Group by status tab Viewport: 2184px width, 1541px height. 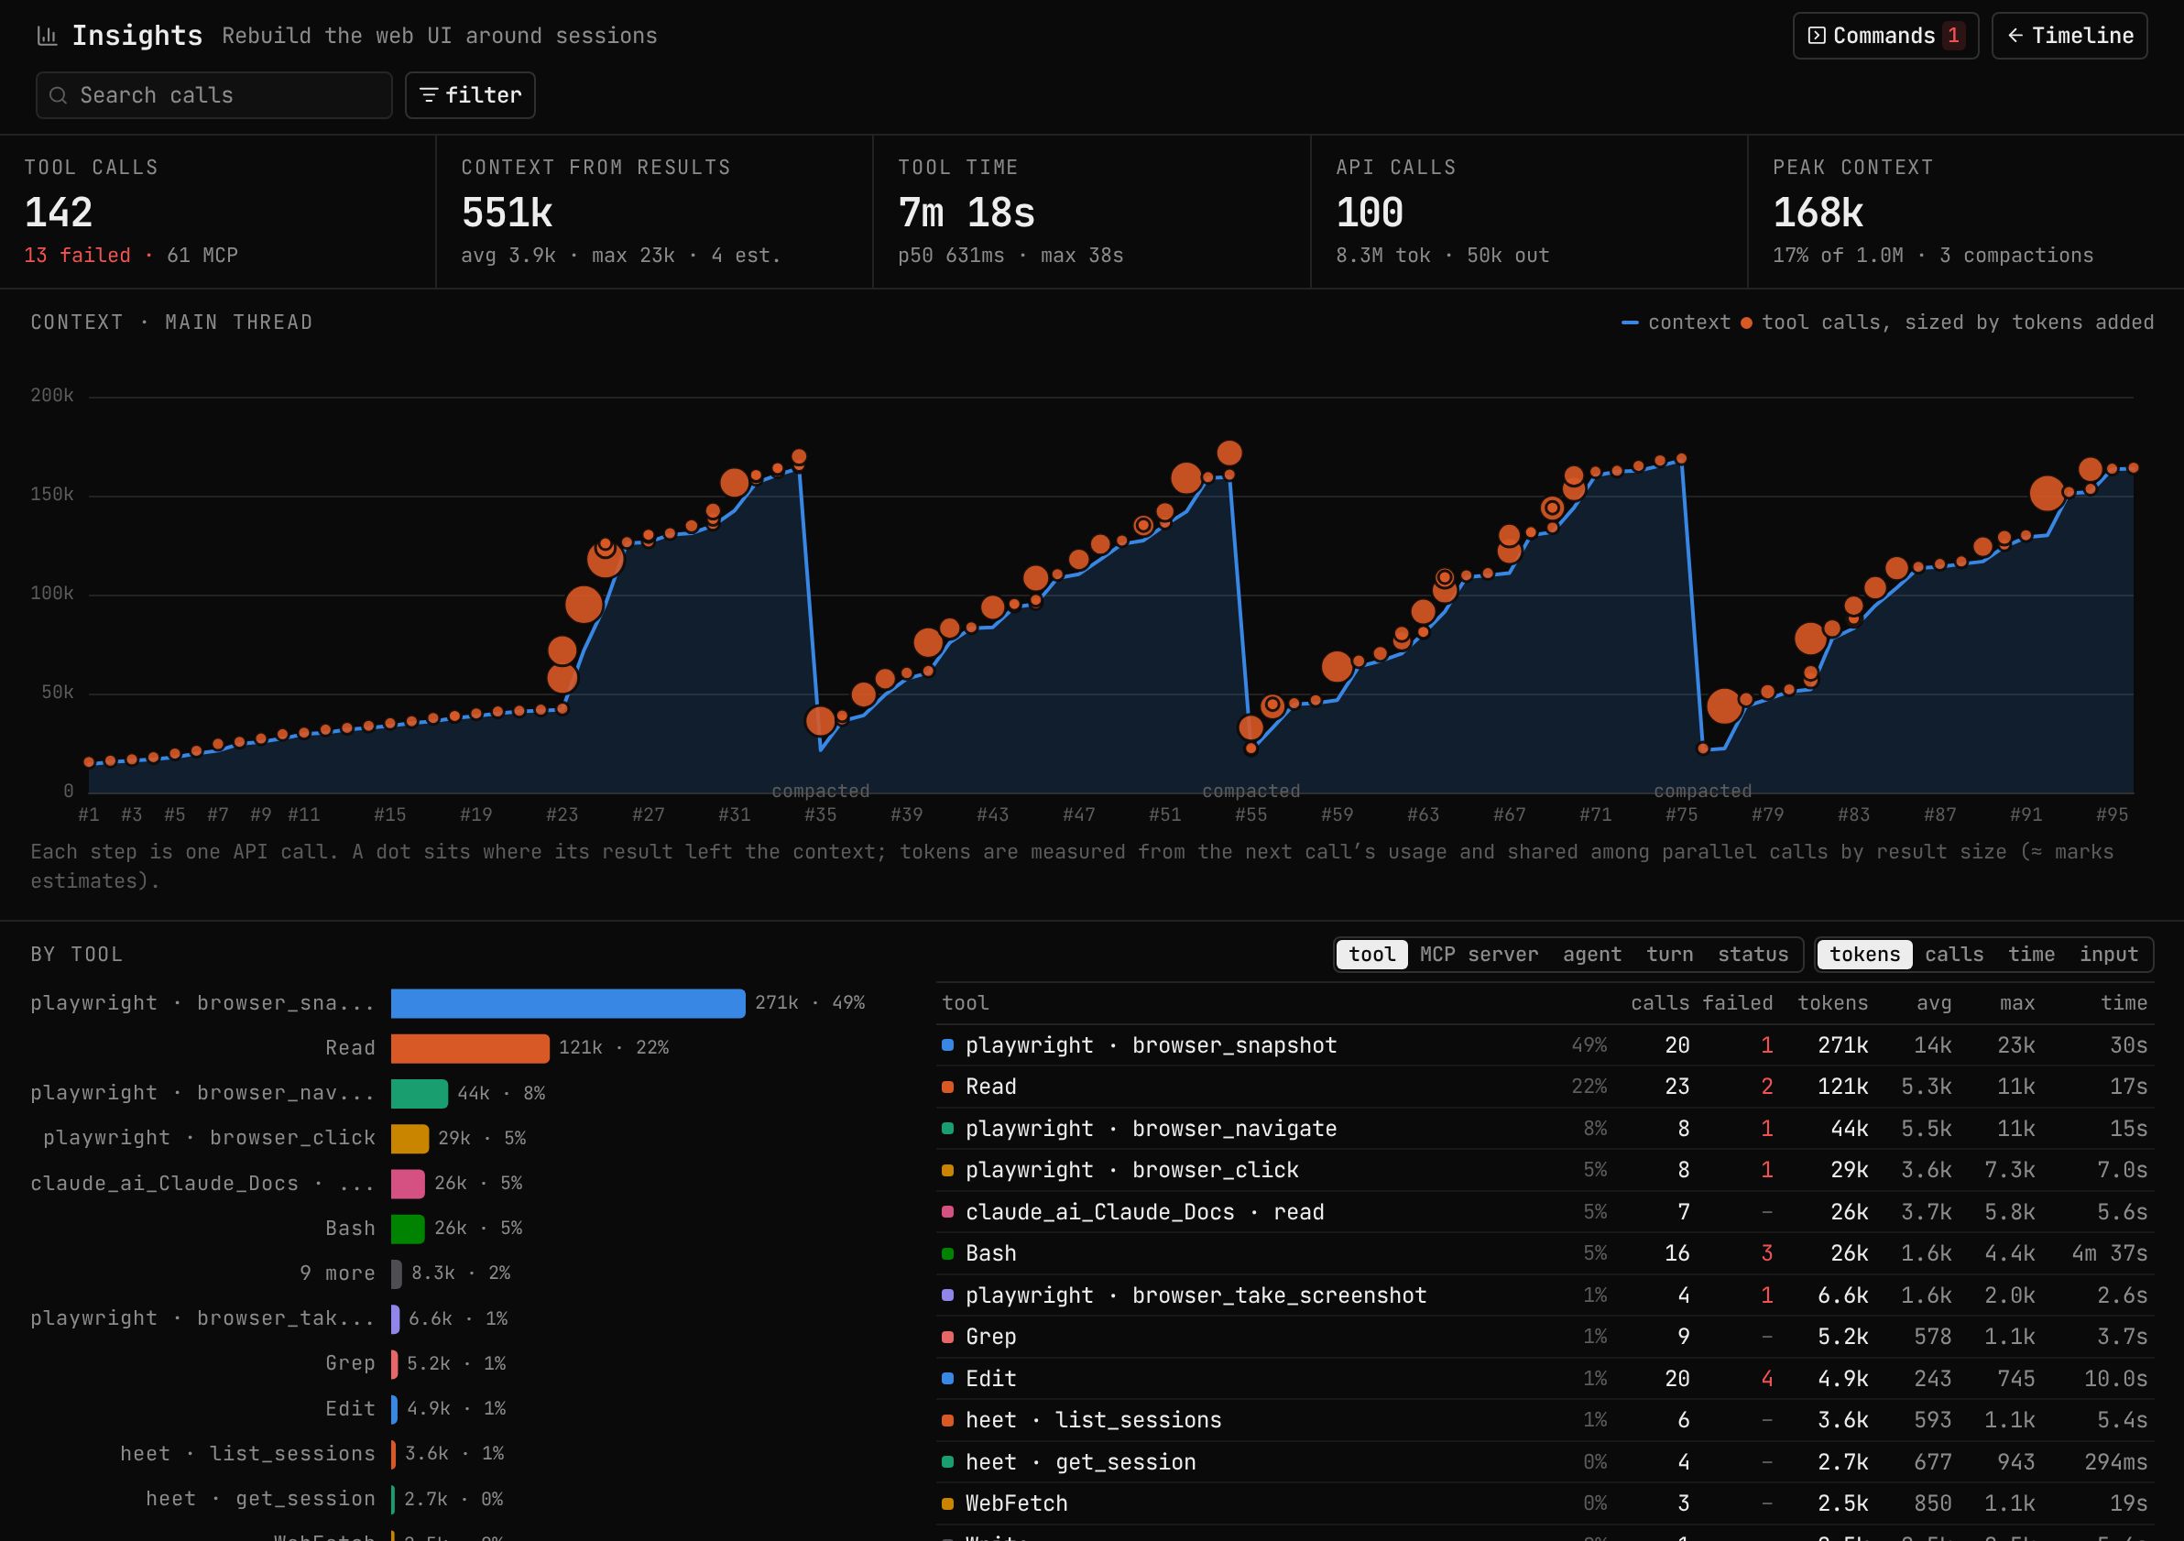coord(1753,954)
